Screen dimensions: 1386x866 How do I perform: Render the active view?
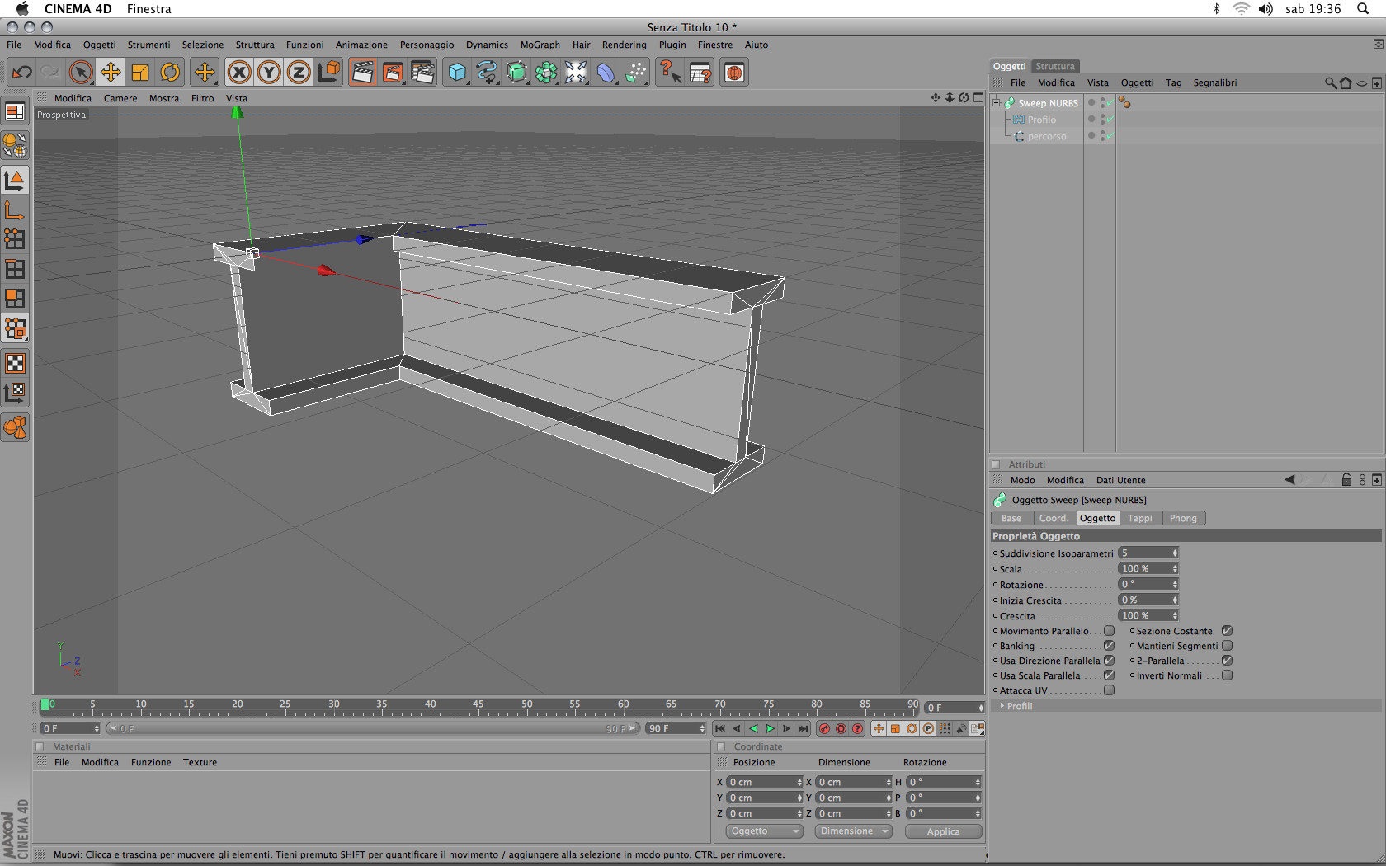click(x=362, y=73)
